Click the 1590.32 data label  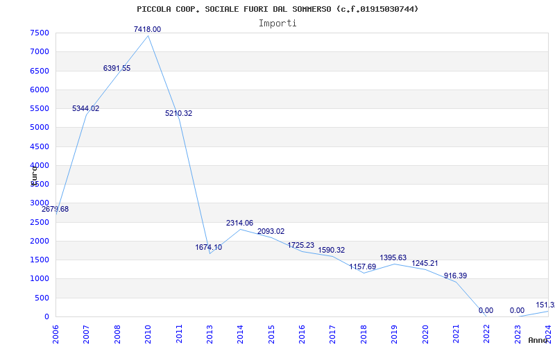(x=332, y=251)
